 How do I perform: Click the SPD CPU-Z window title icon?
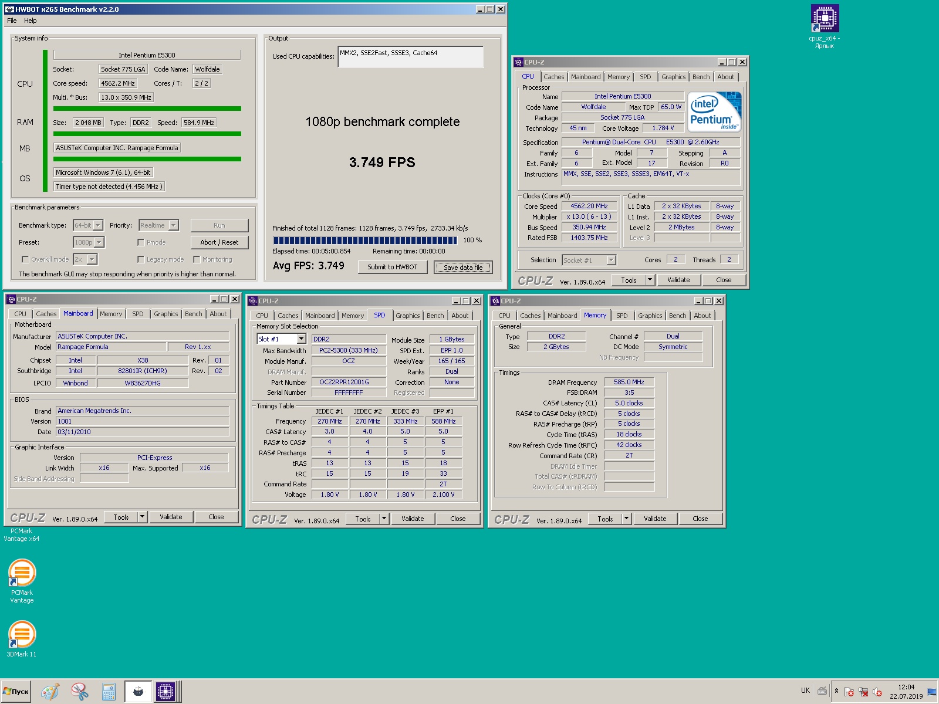click(x=253, y=301)
